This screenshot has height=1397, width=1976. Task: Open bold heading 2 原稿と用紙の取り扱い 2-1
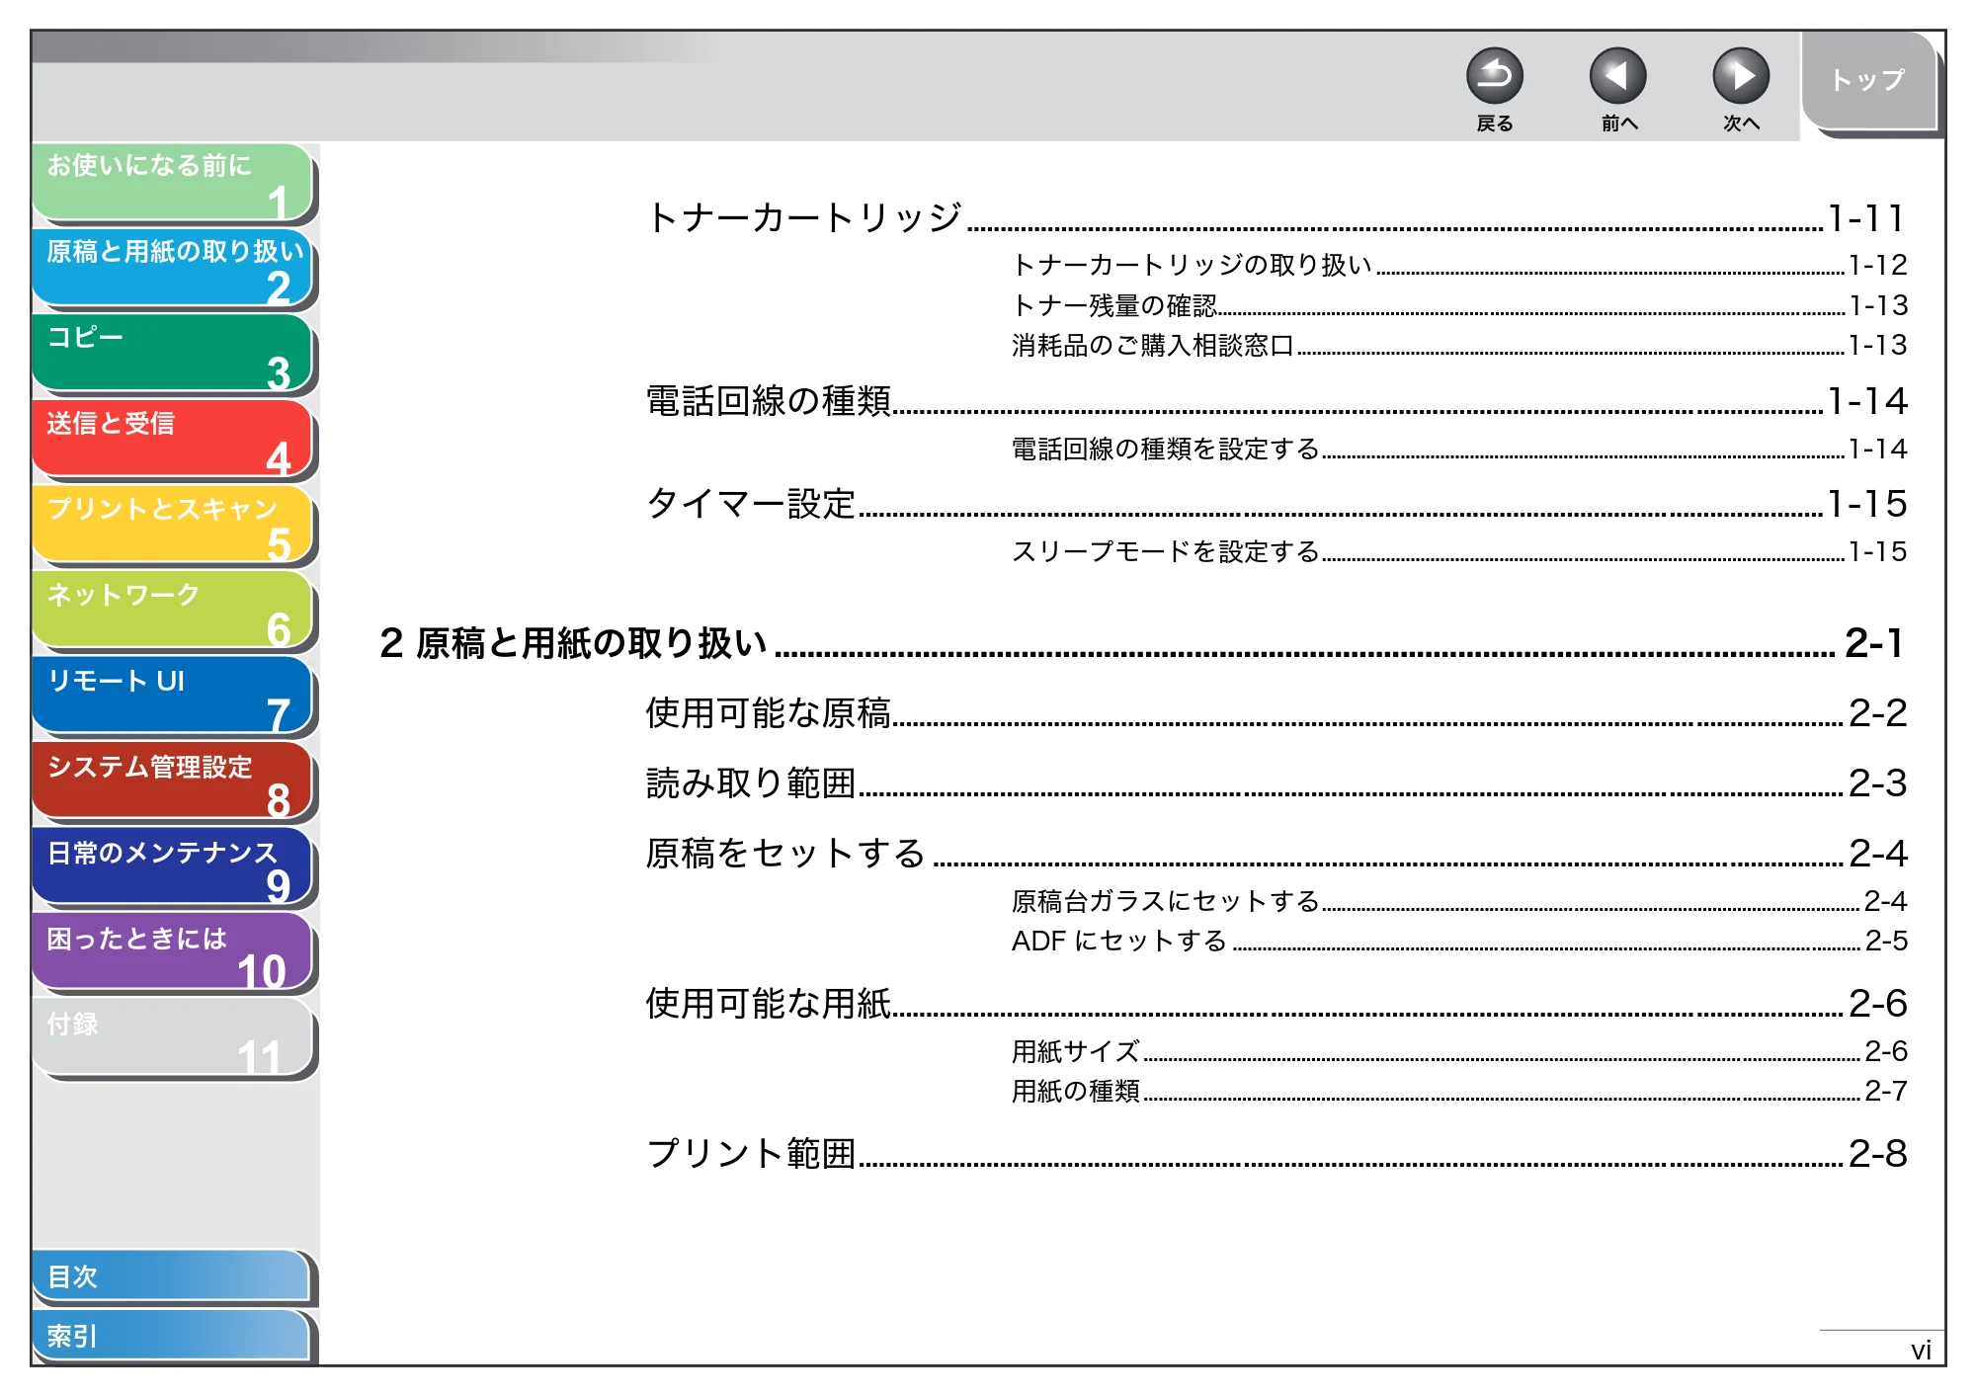coord(1141,643)
